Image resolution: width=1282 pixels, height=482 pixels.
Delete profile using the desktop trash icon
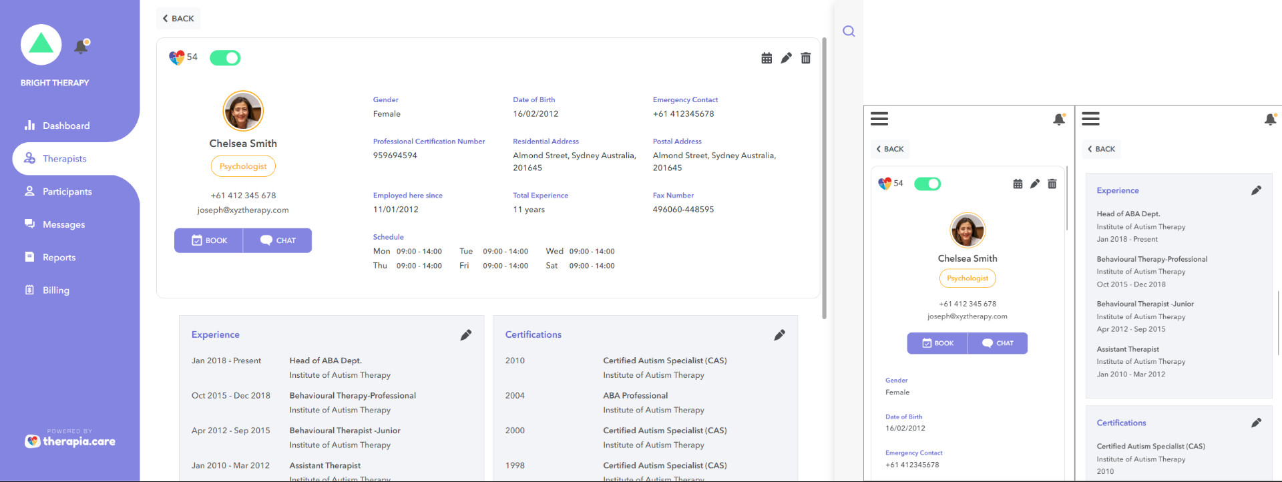[x=806, y=58]
